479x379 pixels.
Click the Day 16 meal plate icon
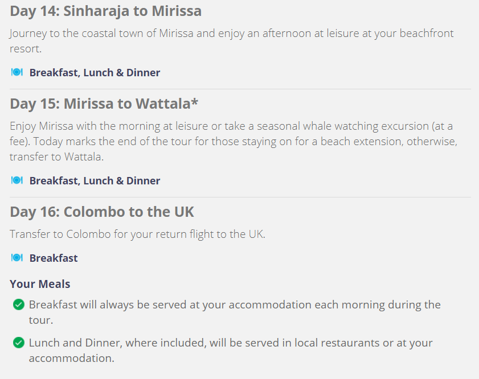[x=17, y=258]
